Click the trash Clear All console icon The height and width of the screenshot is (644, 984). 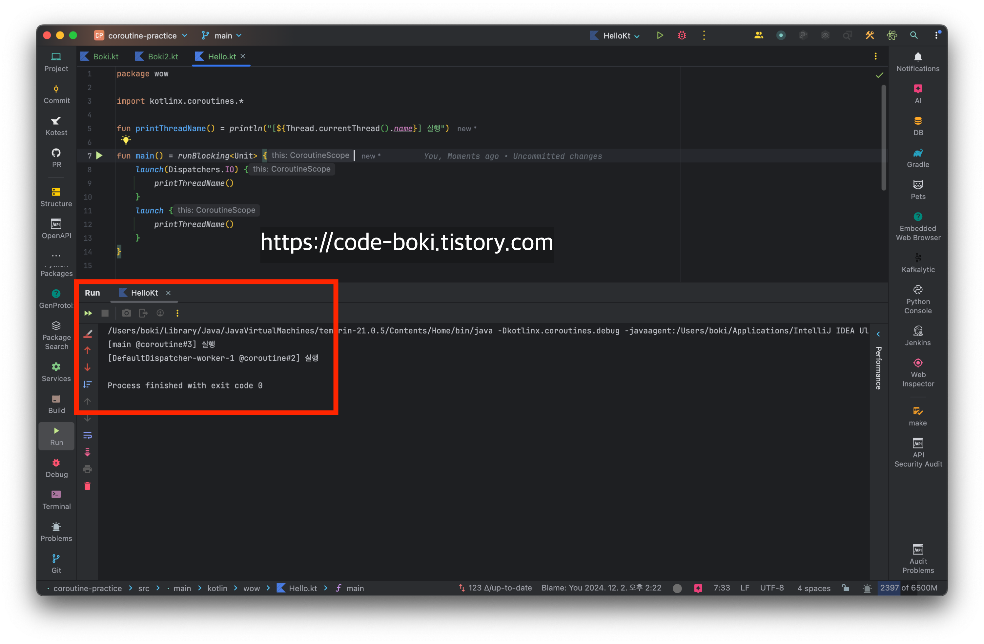coord(87,486)
